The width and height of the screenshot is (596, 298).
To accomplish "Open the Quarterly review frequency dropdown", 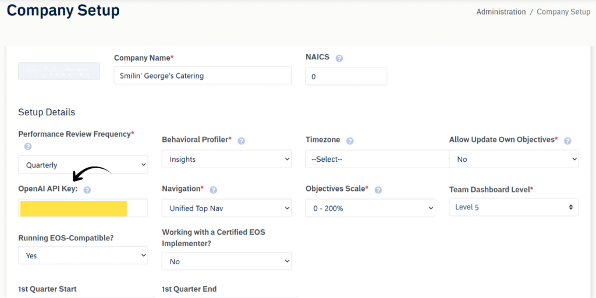I will pos(83,165).
